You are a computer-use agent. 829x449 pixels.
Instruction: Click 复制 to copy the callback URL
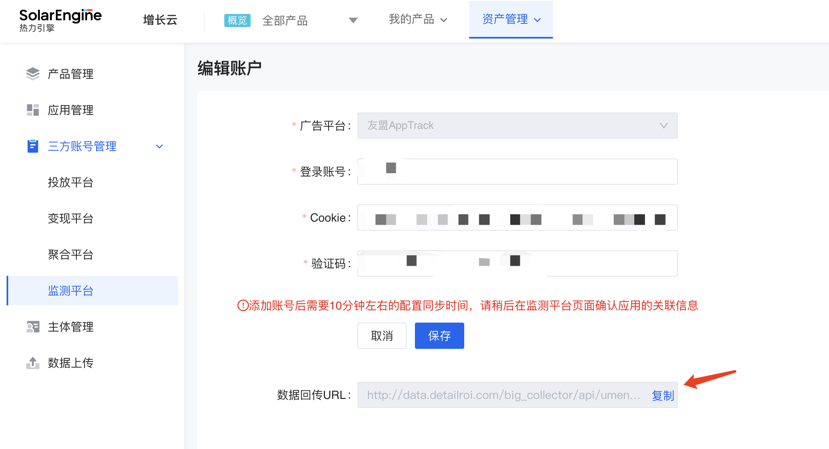(x=663, y=395)
